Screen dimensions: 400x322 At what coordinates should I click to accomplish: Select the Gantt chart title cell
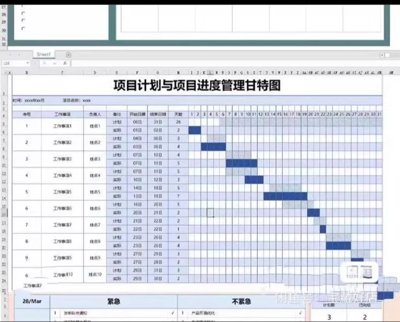click(197, 85)
